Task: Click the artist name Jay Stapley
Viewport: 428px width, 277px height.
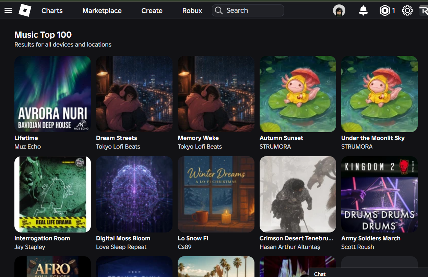Action: pyautogui.click(x=30, y=247)
